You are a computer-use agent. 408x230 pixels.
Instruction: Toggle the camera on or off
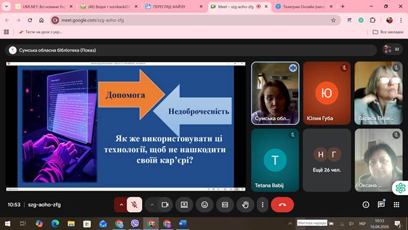pos(165,205)
